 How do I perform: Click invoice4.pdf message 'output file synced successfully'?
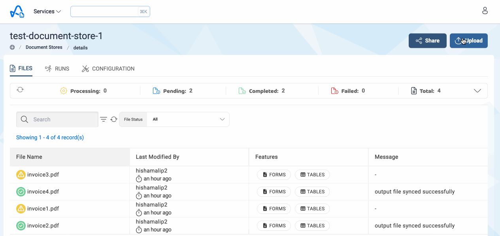coord(415,192)
